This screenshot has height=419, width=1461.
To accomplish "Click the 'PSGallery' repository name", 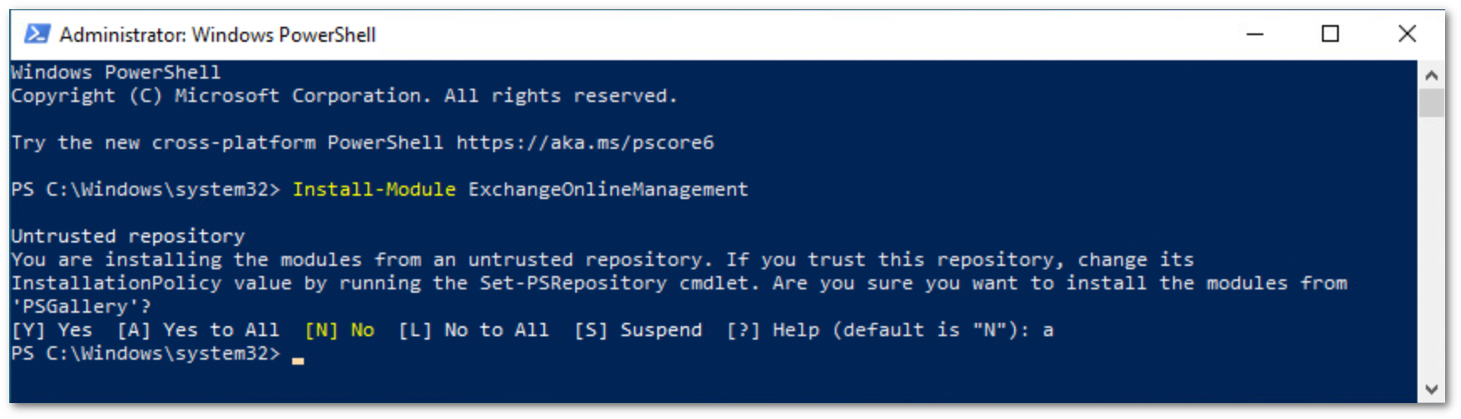I will (80, 307).
